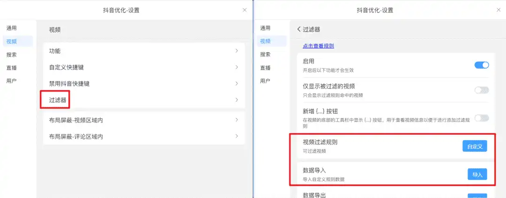
Task: Select 直播 tab in left window
Action: (11, 68)
